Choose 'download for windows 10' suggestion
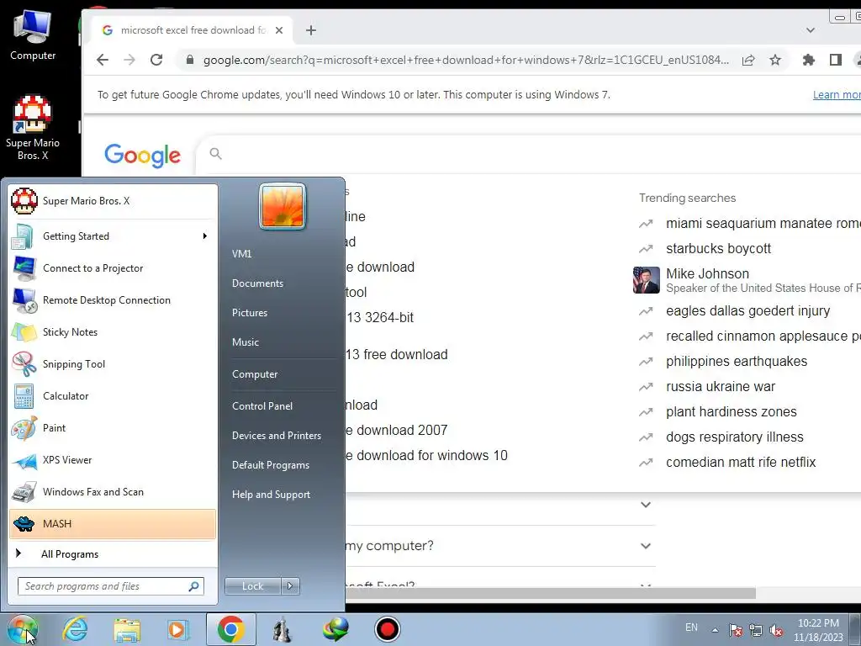 click(x=426, y=455)
